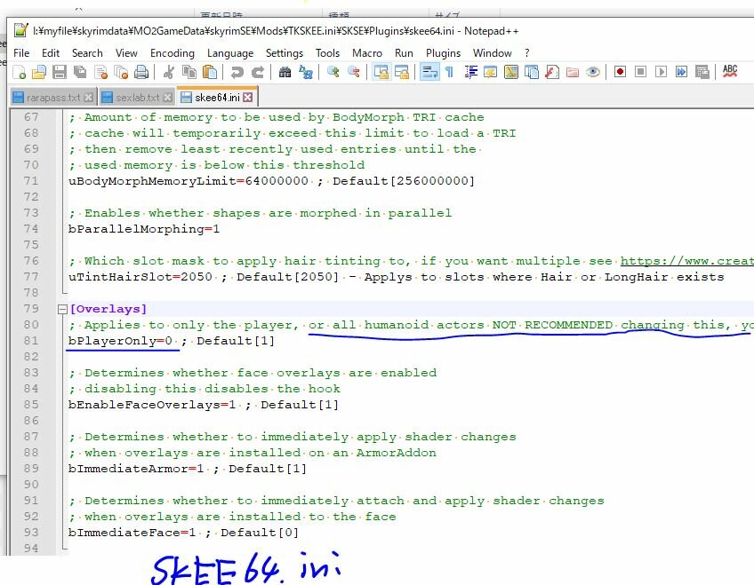Image resolution: width=754 pixels, height=585 pixels.
Task: Click on bImmediateFace=1 text
Action: pos(132,533)
